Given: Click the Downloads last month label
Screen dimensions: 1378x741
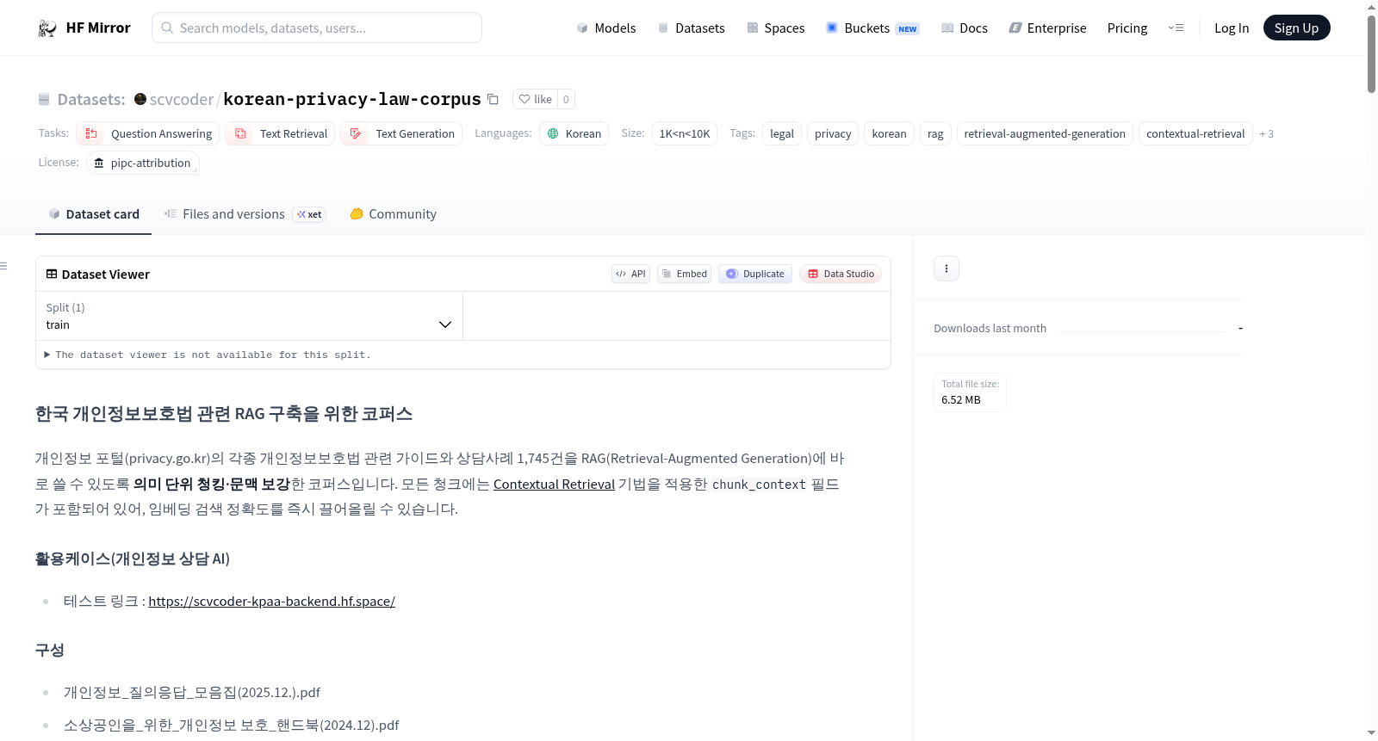Looking at the screenshot, I should click(x=990, y=328).
